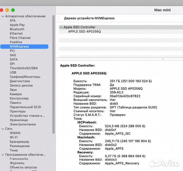The image size is (183, 171).
Task: Select Журналы in the sidebar
Action: tap(17, 163)
